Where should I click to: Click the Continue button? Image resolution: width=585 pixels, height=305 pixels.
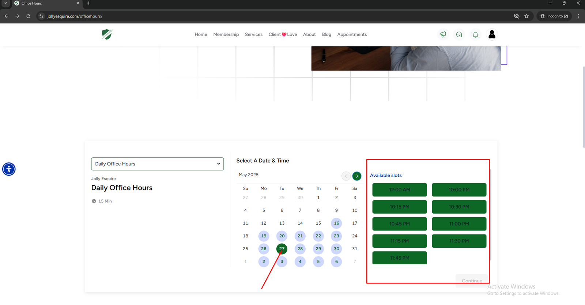[x=472, y=281]
